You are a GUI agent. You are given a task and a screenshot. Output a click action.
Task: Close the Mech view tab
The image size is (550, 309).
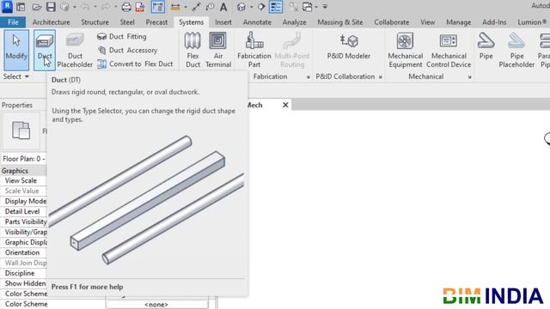(285, 105)
